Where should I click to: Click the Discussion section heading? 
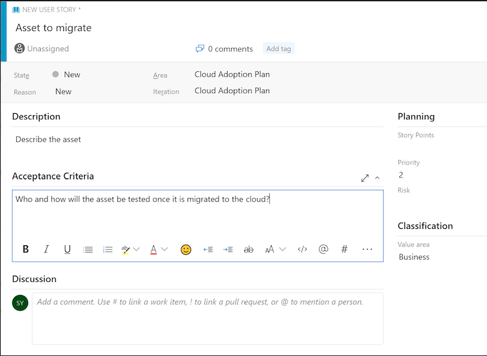[34, 279]
